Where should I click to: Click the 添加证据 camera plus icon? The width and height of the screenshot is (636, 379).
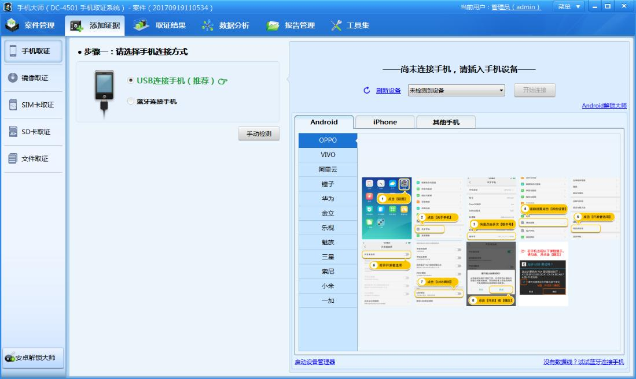(x=76, y=26)
